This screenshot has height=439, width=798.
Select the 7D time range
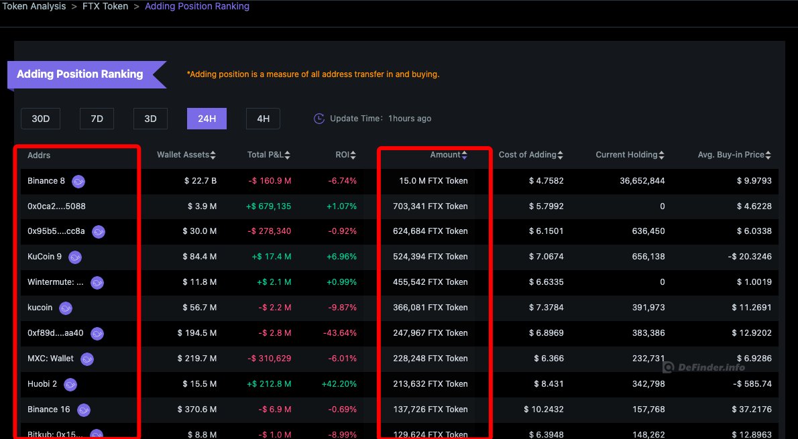[97, 119]
